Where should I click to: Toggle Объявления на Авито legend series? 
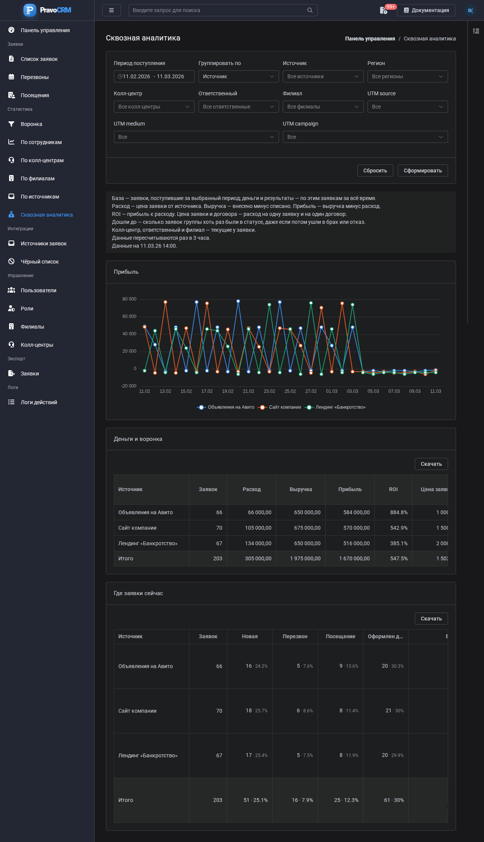226,407
